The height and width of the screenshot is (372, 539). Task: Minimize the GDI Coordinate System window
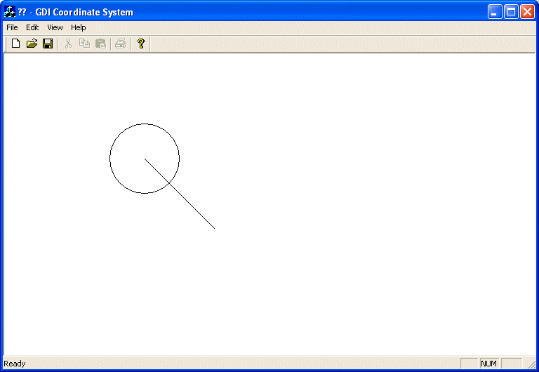[x=495, y=12]
